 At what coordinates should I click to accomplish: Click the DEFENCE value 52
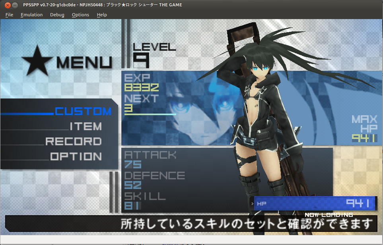pos(132,185)
